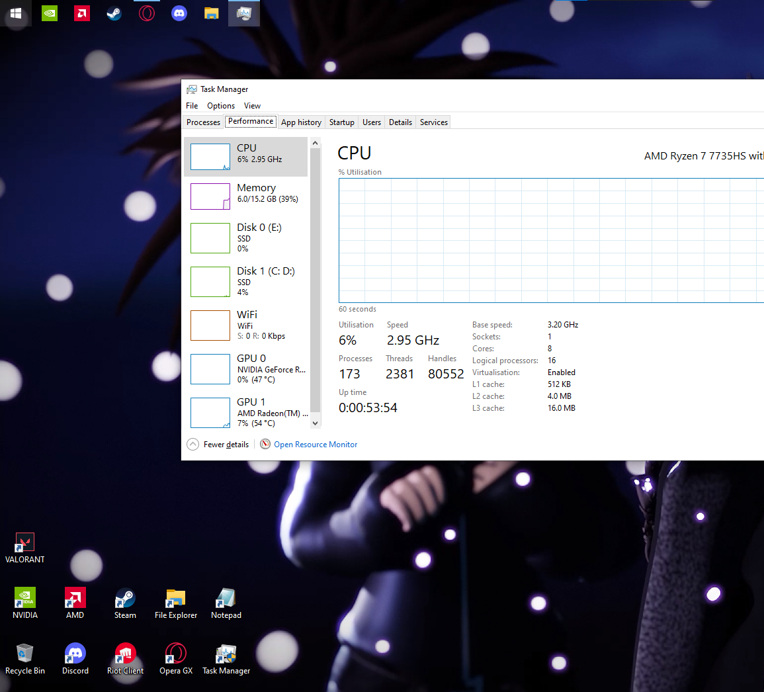This screenshot has height=692, width=764.
Task: Click the Logical processors value 16
Action: pyautogui.click(x=552, y=360)
